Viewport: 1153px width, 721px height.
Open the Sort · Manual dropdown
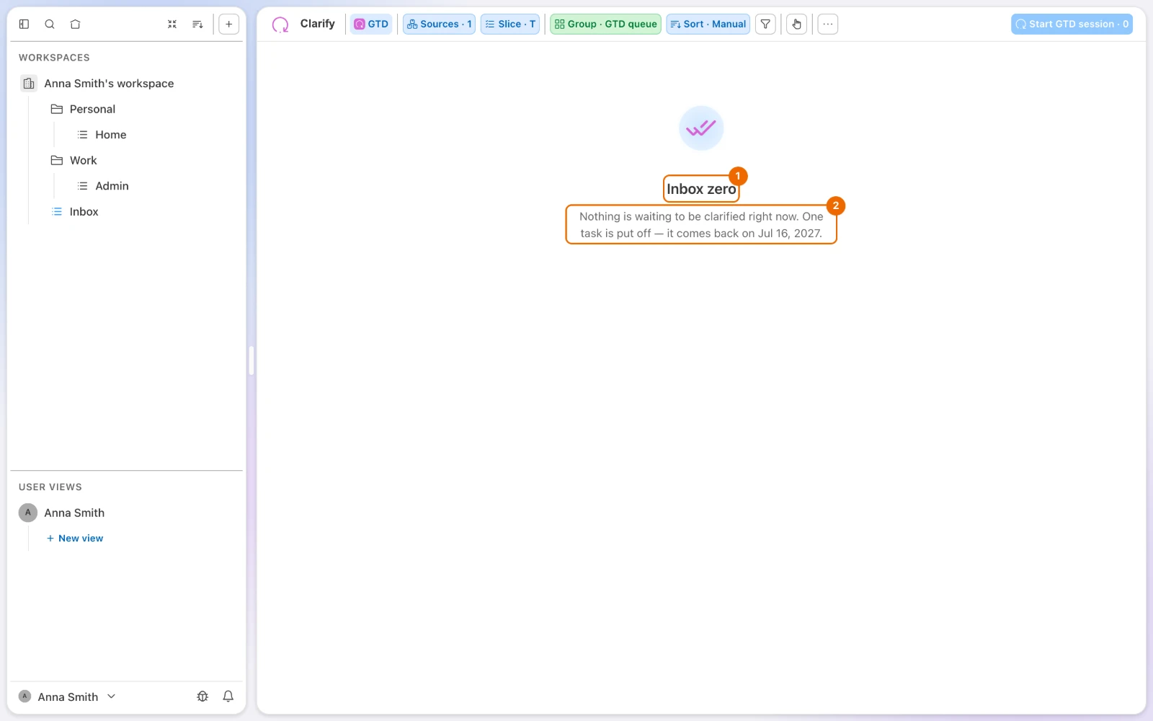click(x=708, y=24)
